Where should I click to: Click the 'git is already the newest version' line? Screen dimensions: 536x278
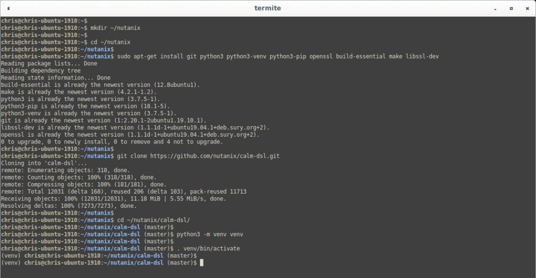pos(104,121)
